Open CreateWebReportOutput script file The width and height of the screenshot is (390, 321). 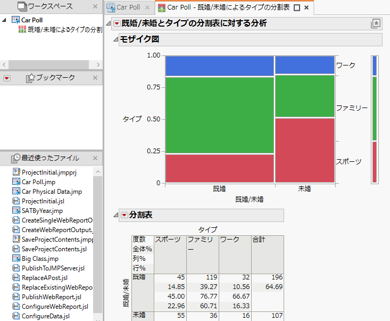point(53,230)
